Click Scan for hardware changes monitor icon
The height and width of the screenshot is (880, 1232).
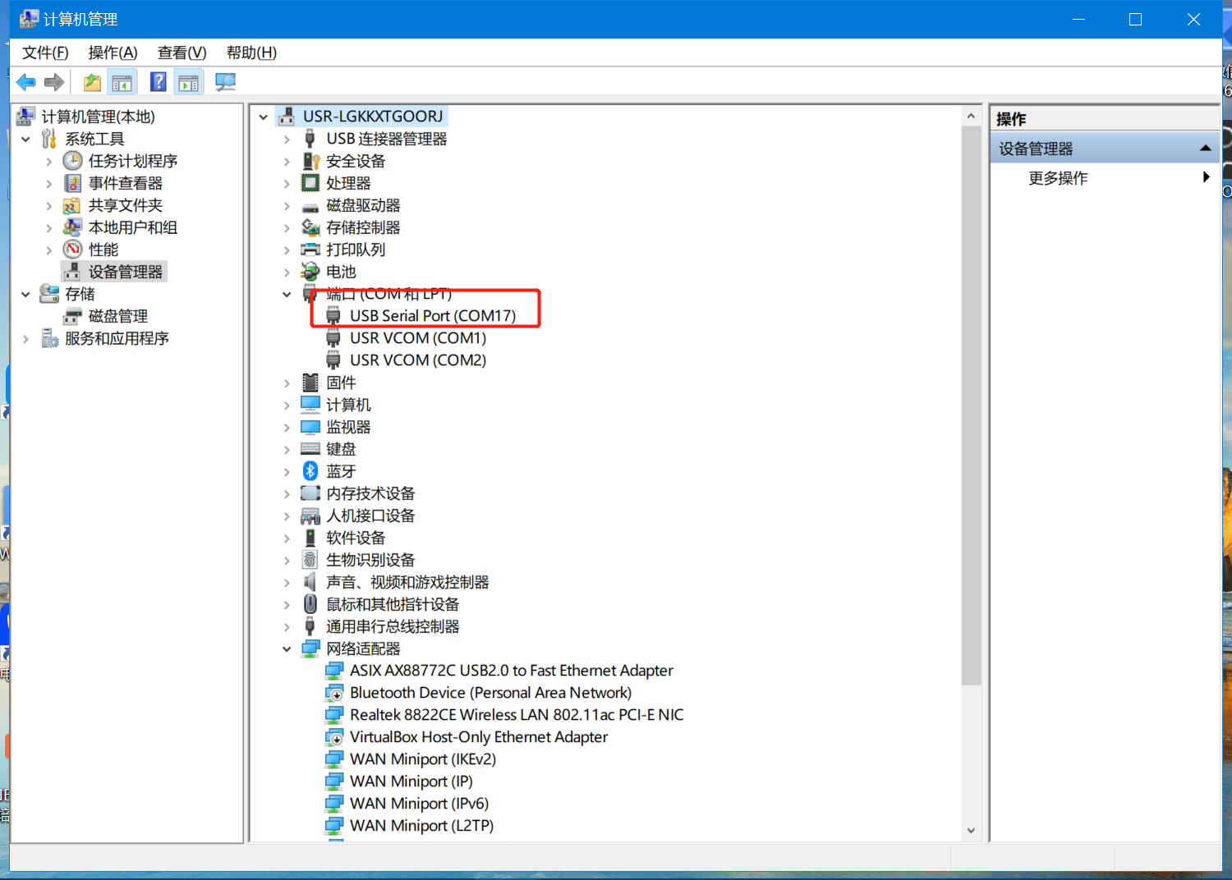(225, 82)
